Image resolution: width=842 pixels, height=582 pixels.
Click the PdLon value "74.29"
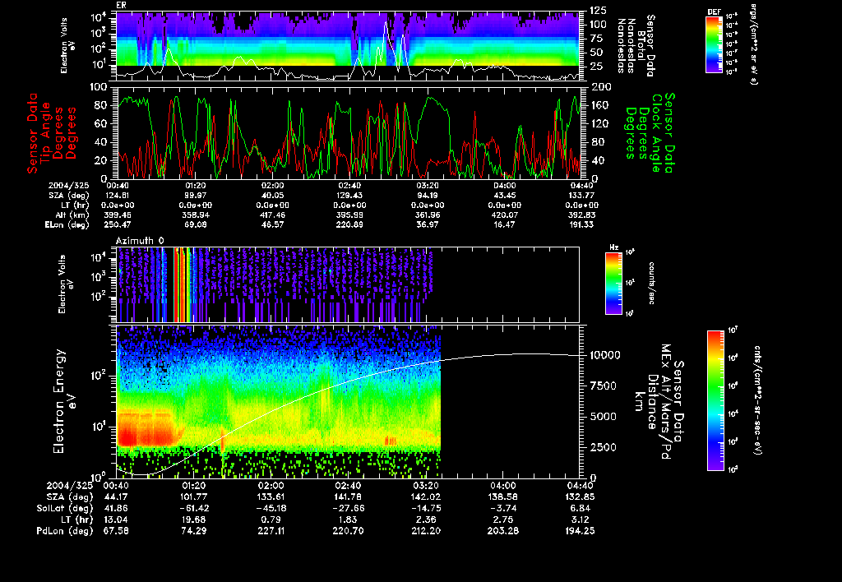click(194, 531)
